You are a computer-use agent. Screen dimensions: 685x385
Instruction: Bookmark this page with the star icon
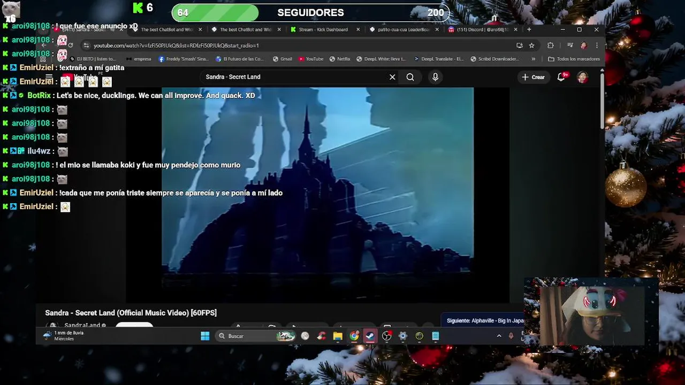[531, 45]
